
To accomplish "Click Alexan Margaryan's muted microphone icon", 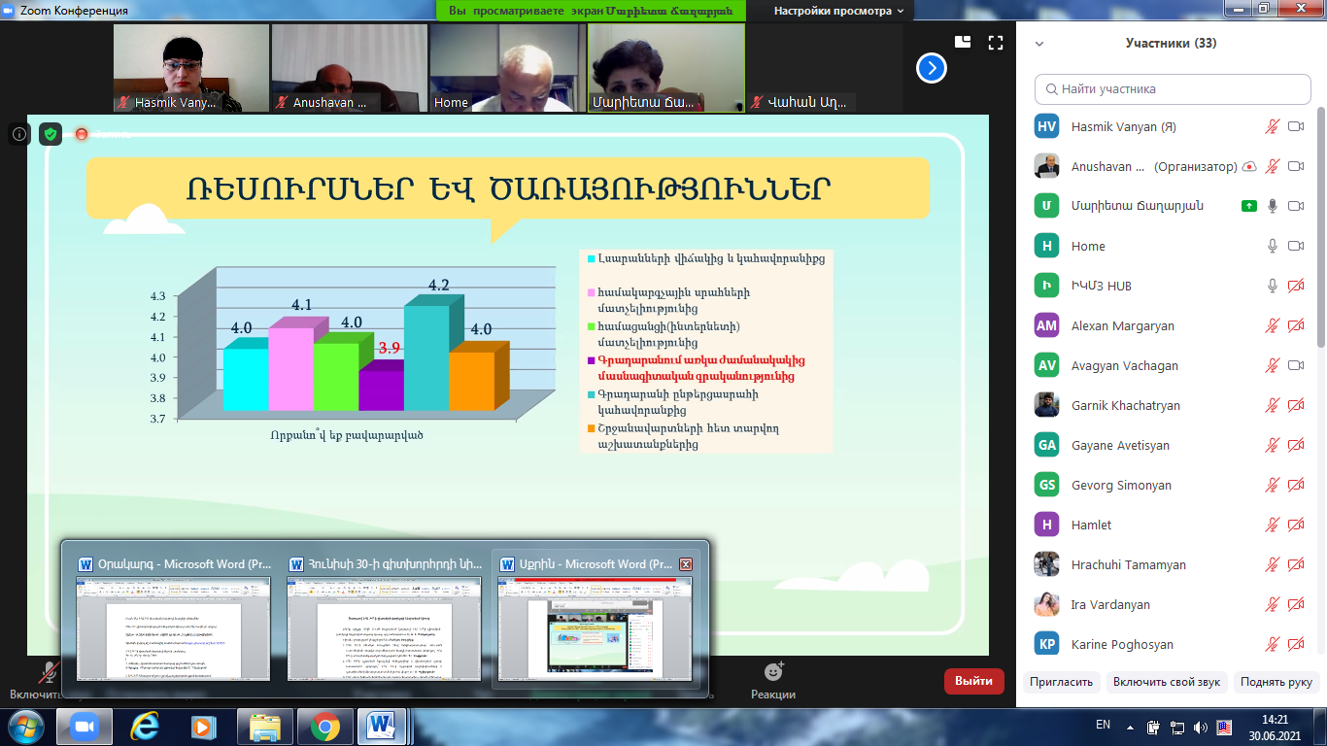I will pyautogui.click(x=1272, y=325).
